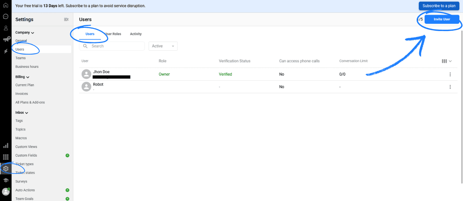Open Ticket types settings
Viewport: 463px width, 201px height.
(25, 164)
